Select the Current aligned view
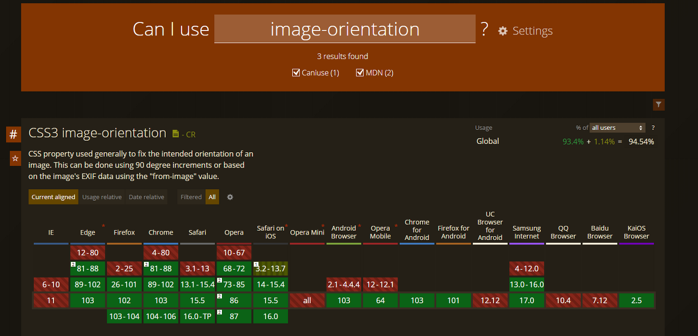Screen dimensions: 698x336 [x=53, y=197]
